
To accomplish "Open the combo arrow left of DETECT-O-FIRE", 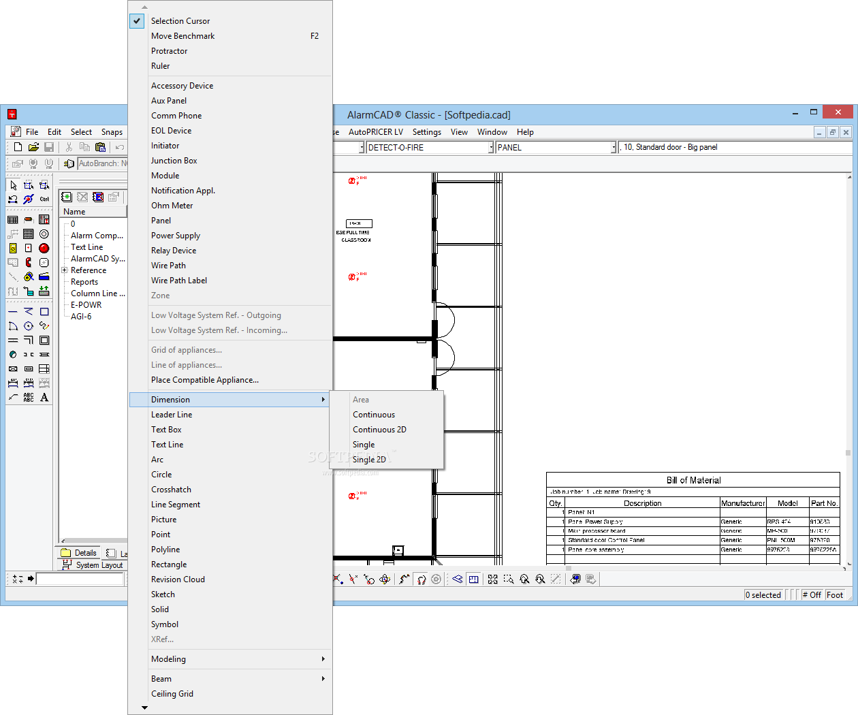I will click(x=361, y=147).
